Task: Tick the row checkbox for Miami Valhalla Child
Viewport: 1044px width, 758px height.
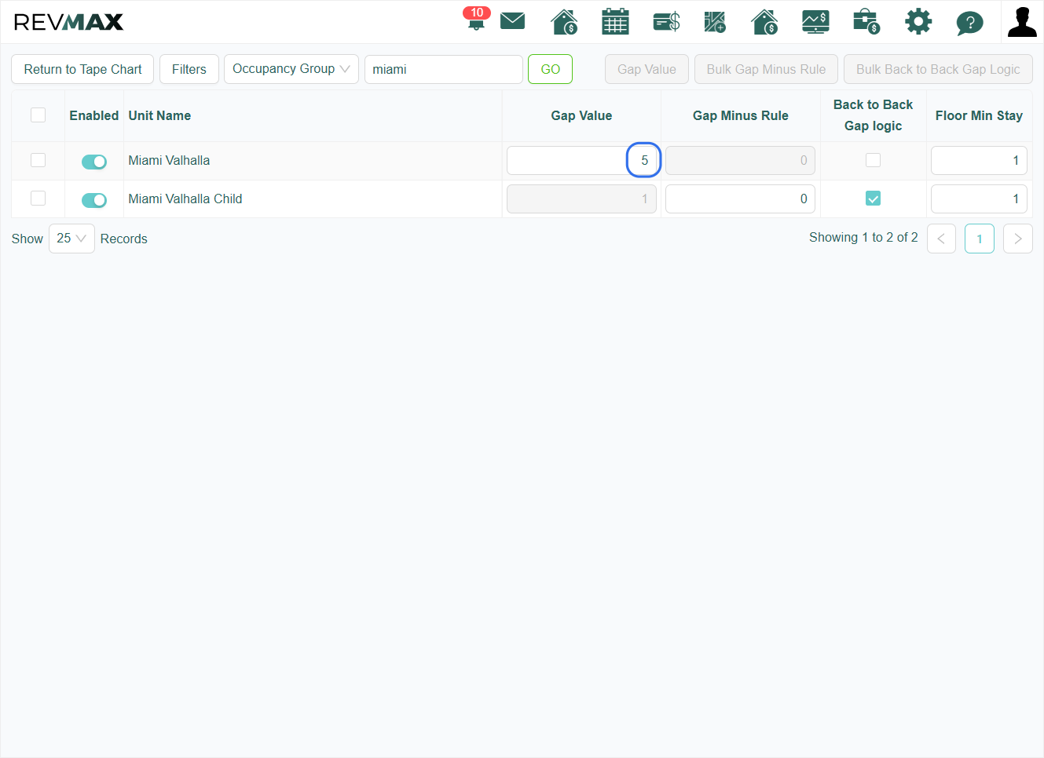Action: point(38,199)
